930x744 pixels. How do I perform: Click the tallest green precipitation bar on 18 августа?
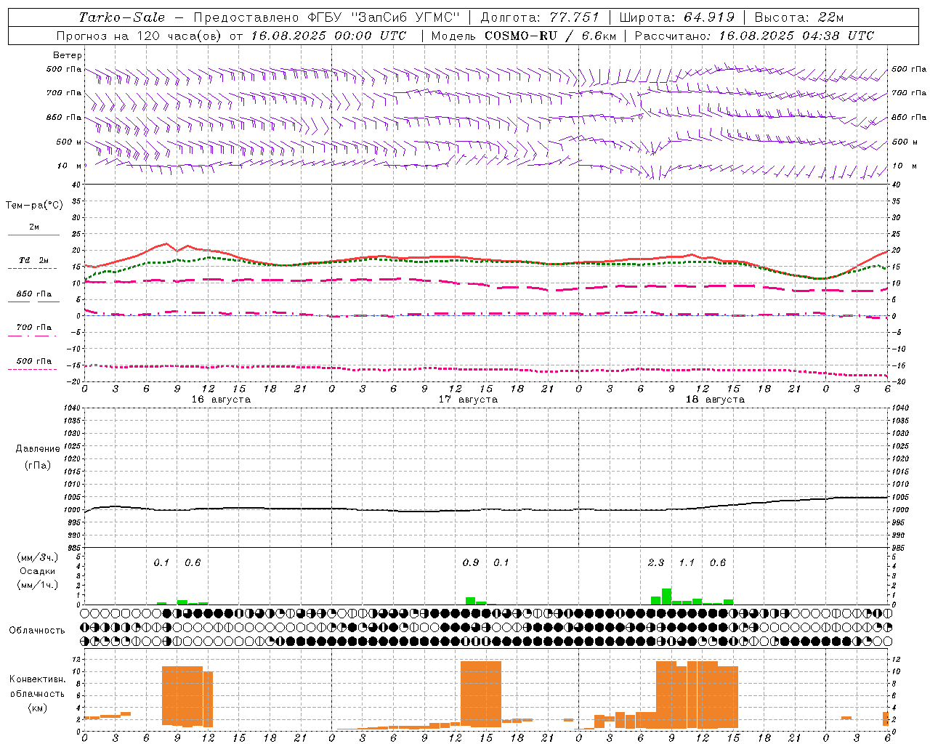[x=666, y=597]
